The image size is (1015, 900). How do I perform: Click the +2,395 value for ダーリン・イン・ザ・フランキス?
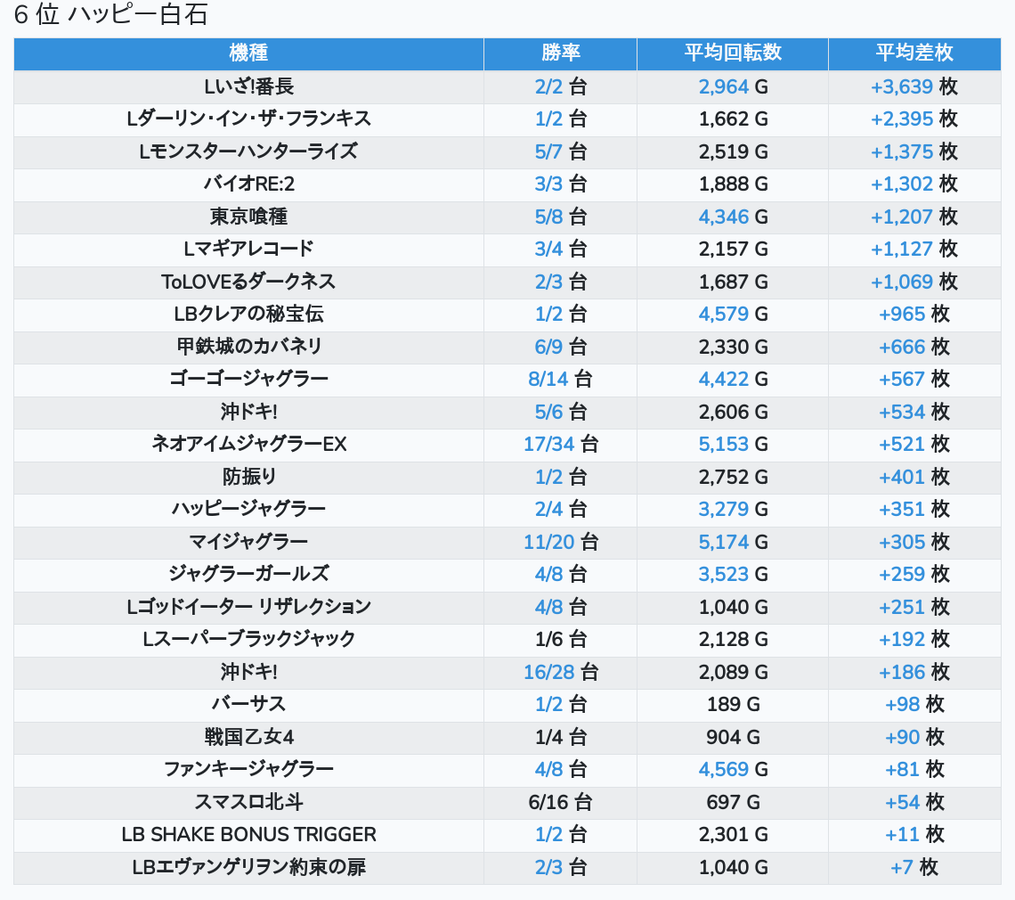(x=901, y=119)
